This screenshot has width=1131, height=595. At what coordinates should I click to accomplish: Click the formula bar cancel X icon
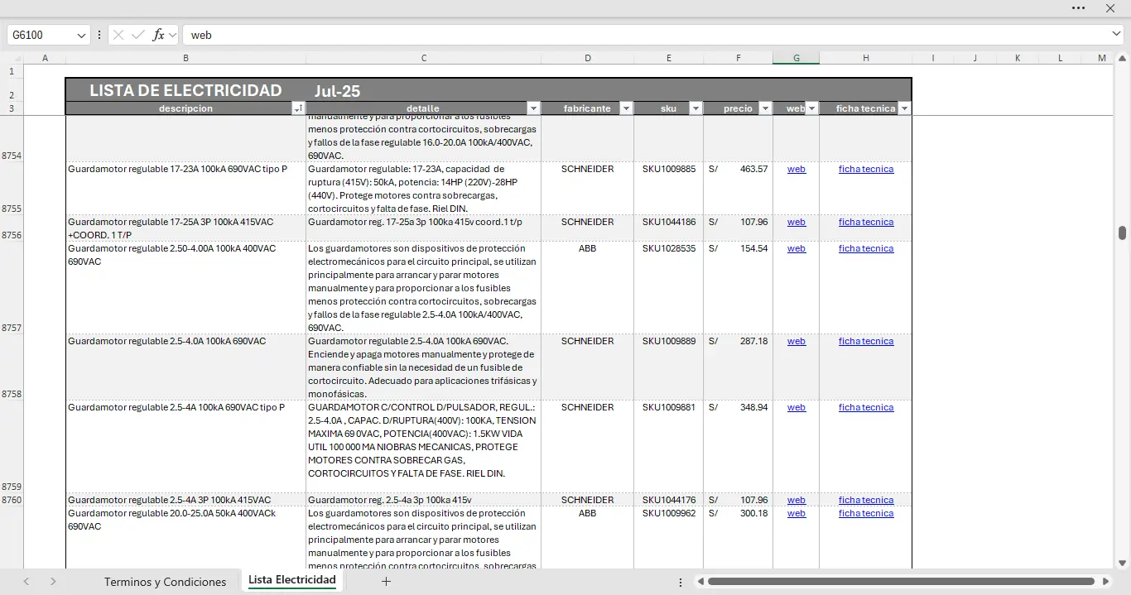[118, 35]
